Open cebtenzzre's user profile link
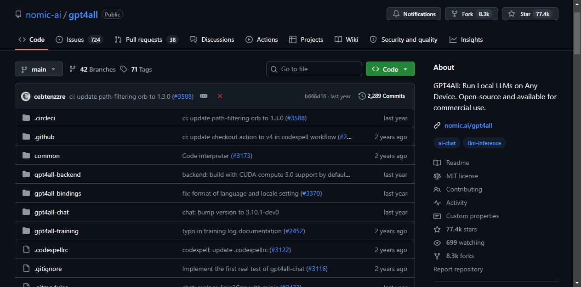 (x=50, y=96)
